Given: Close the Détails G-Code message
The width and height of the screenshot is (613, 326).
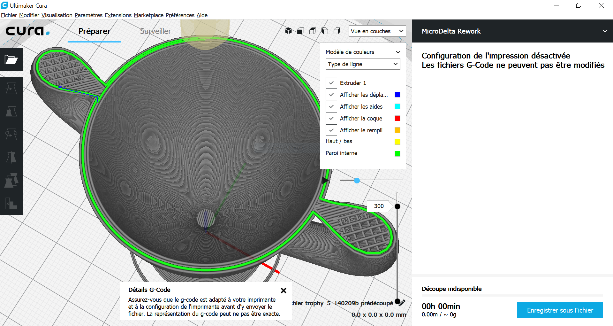Looking at the screenshot, I should coord(284,291).
